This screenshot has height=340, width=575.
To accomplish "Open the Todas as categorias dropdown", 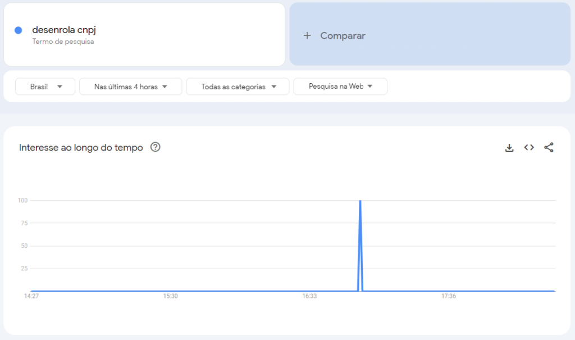I will coord(238,87).
